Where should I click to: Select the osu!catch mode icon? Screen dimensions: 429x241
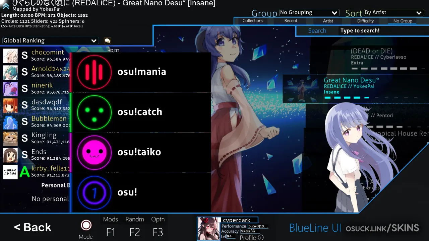pyautogui.click(x=94, y=112)
